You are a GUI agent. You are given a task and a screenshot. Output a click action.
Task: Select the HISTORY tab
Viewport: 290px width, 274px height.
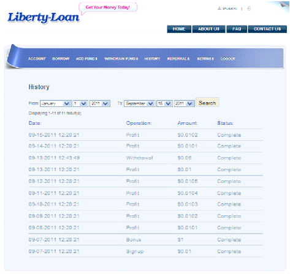coord(152,59)
